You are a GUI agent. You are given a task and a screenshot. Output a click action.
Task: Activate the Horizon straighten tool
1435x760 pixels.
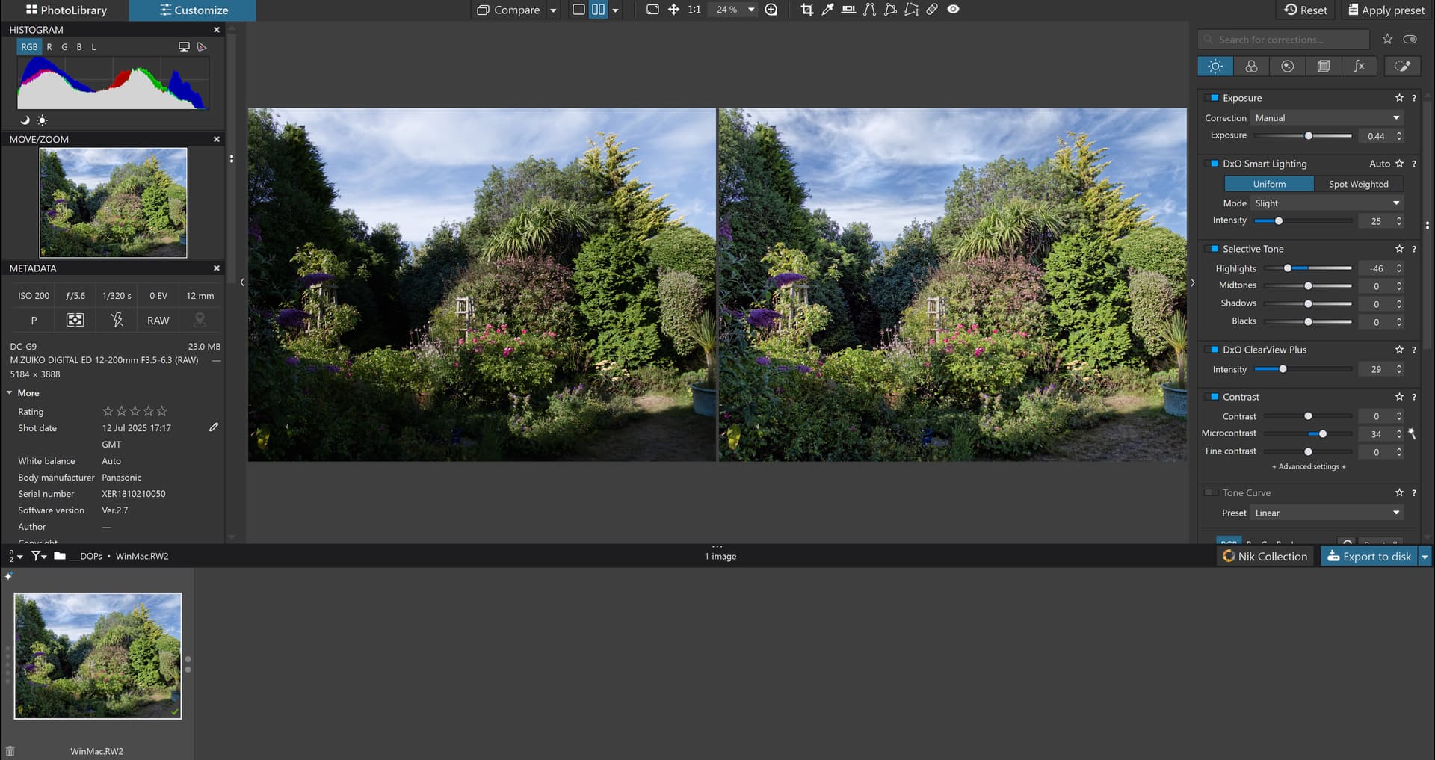[x=848, y=10]
